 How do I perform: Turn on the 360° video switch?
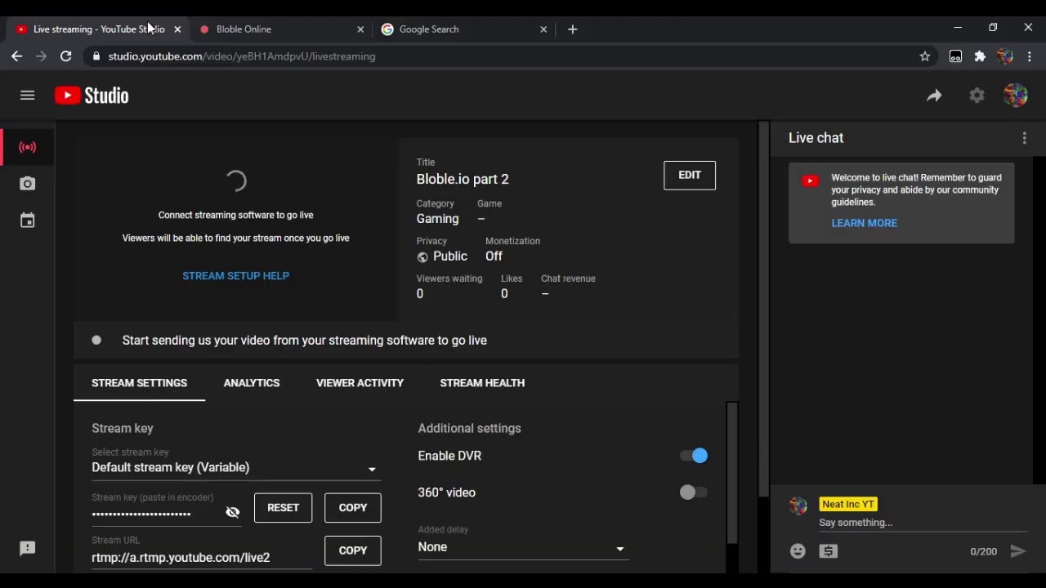coord(694,492)
